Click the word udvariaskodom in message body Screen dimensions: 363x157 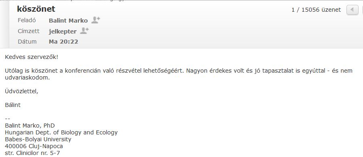click(x=27, y=77)
